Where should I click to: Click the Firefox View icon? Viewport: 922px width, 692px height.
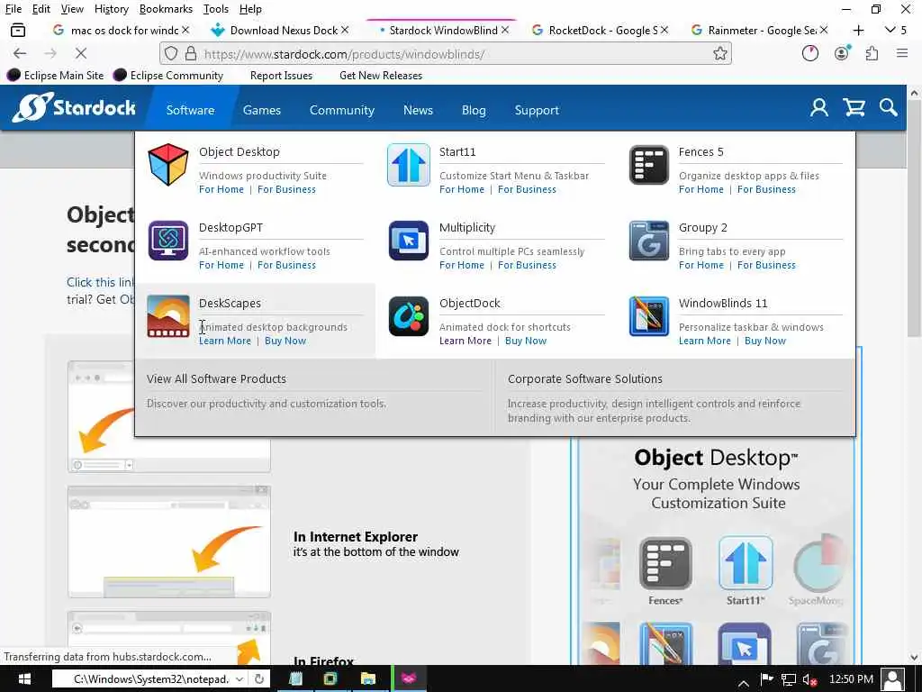(18, 30)
